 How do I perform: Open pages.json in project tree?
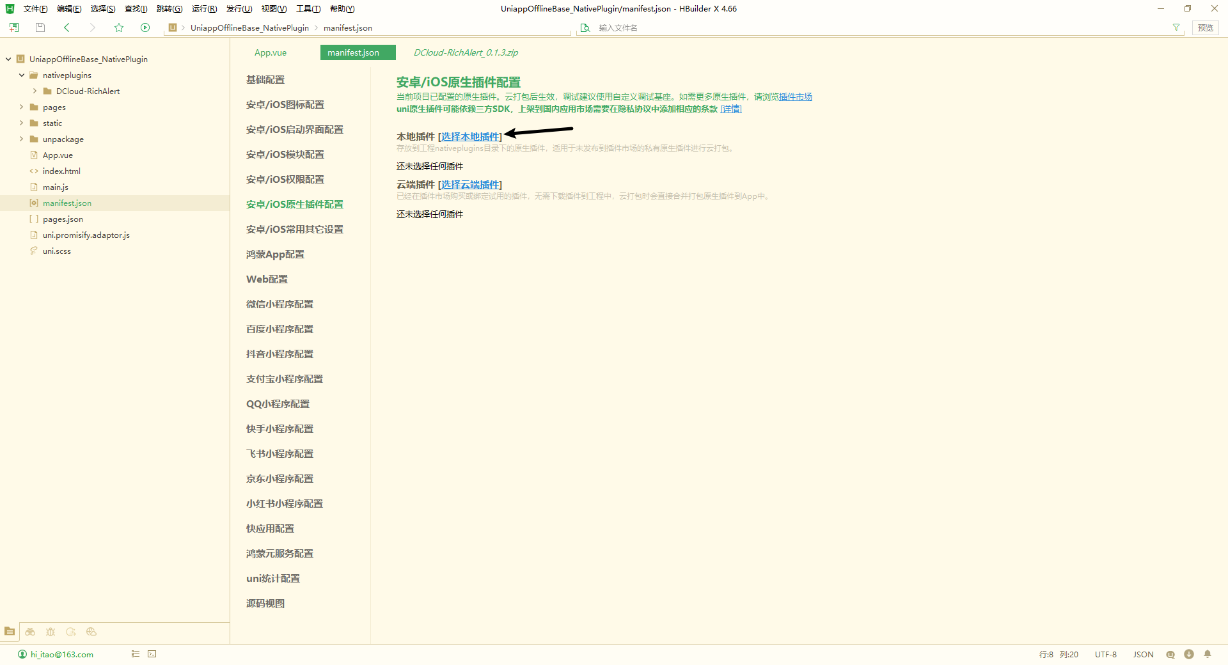(63, 219)
